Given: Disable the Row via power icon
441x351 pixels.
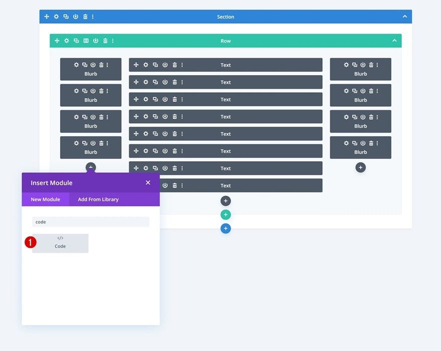Looking at the screenshot, I should (96, 41).
